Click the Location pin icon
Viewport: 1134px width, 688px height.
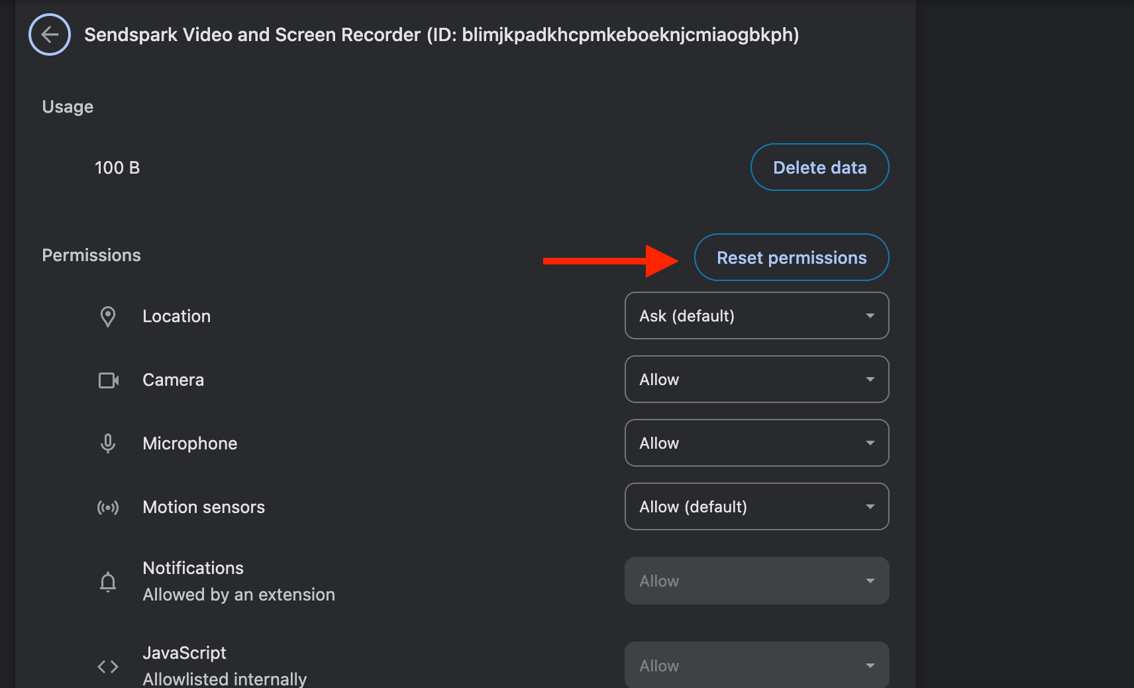click(x=108, y=316)
